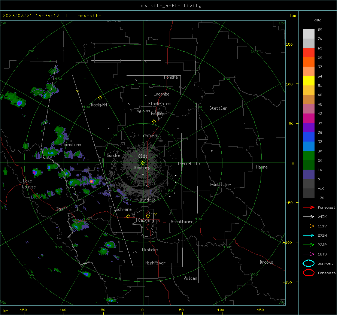Click the Brooks map label
Screen dimensions: 337x315
(x=266, y=262)
